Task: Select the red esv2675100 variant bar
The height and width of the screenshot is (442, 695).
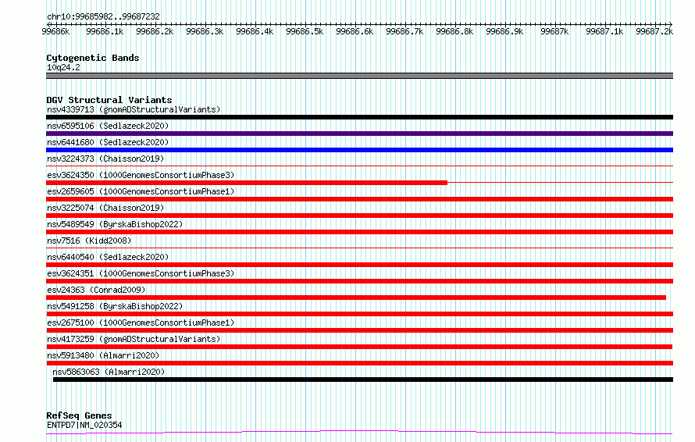Action: 359,330
